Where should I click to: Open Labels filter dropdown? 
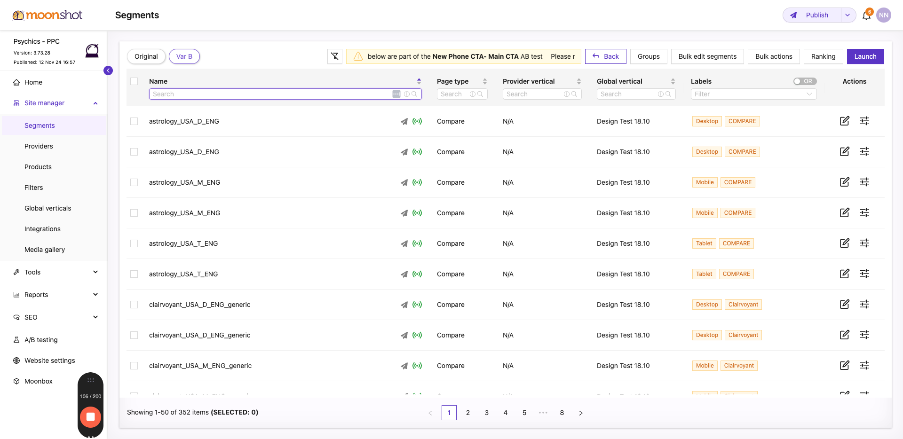click(753, 94)
